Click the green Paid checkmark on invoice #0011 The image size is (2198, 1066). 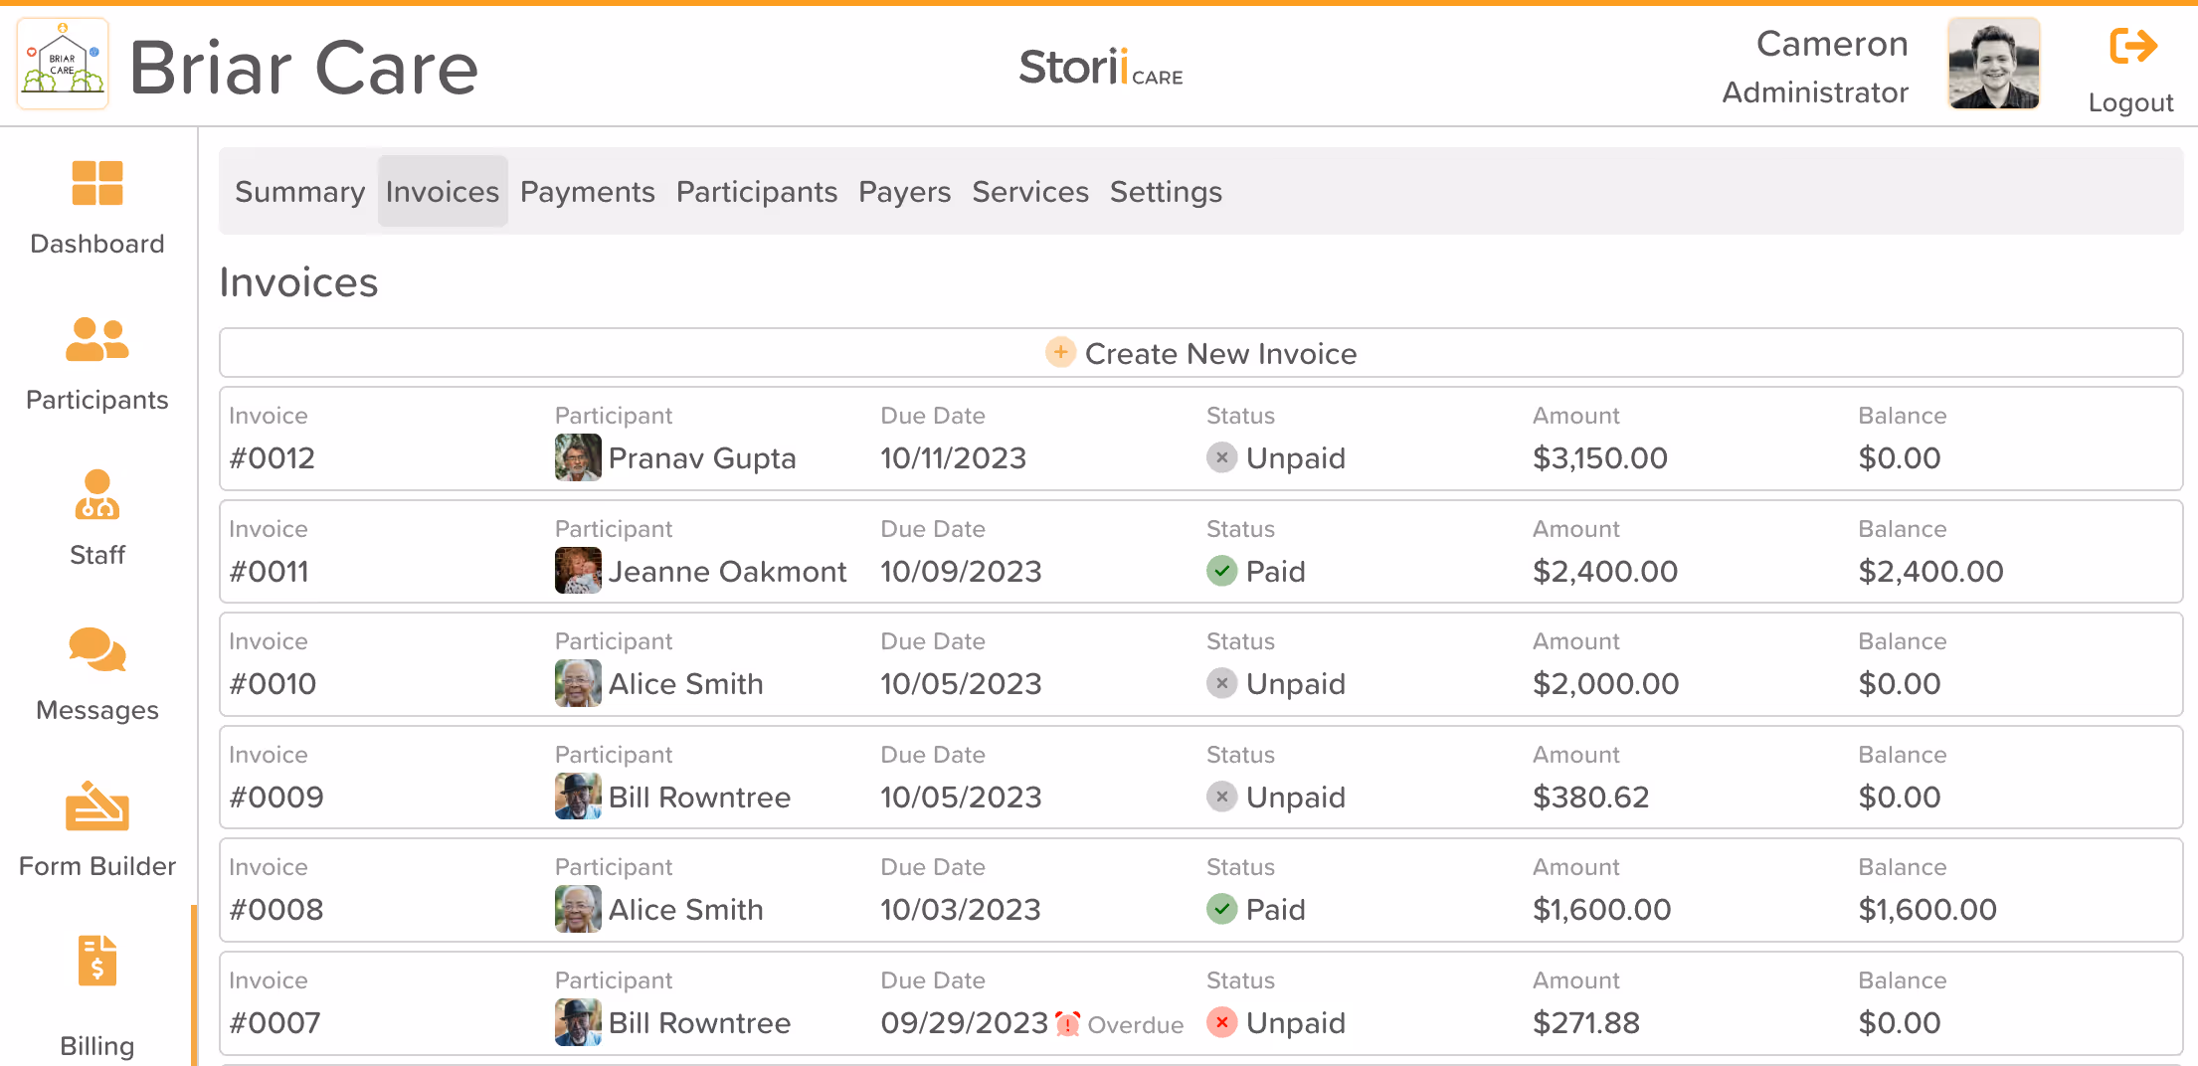point(1221,571)
